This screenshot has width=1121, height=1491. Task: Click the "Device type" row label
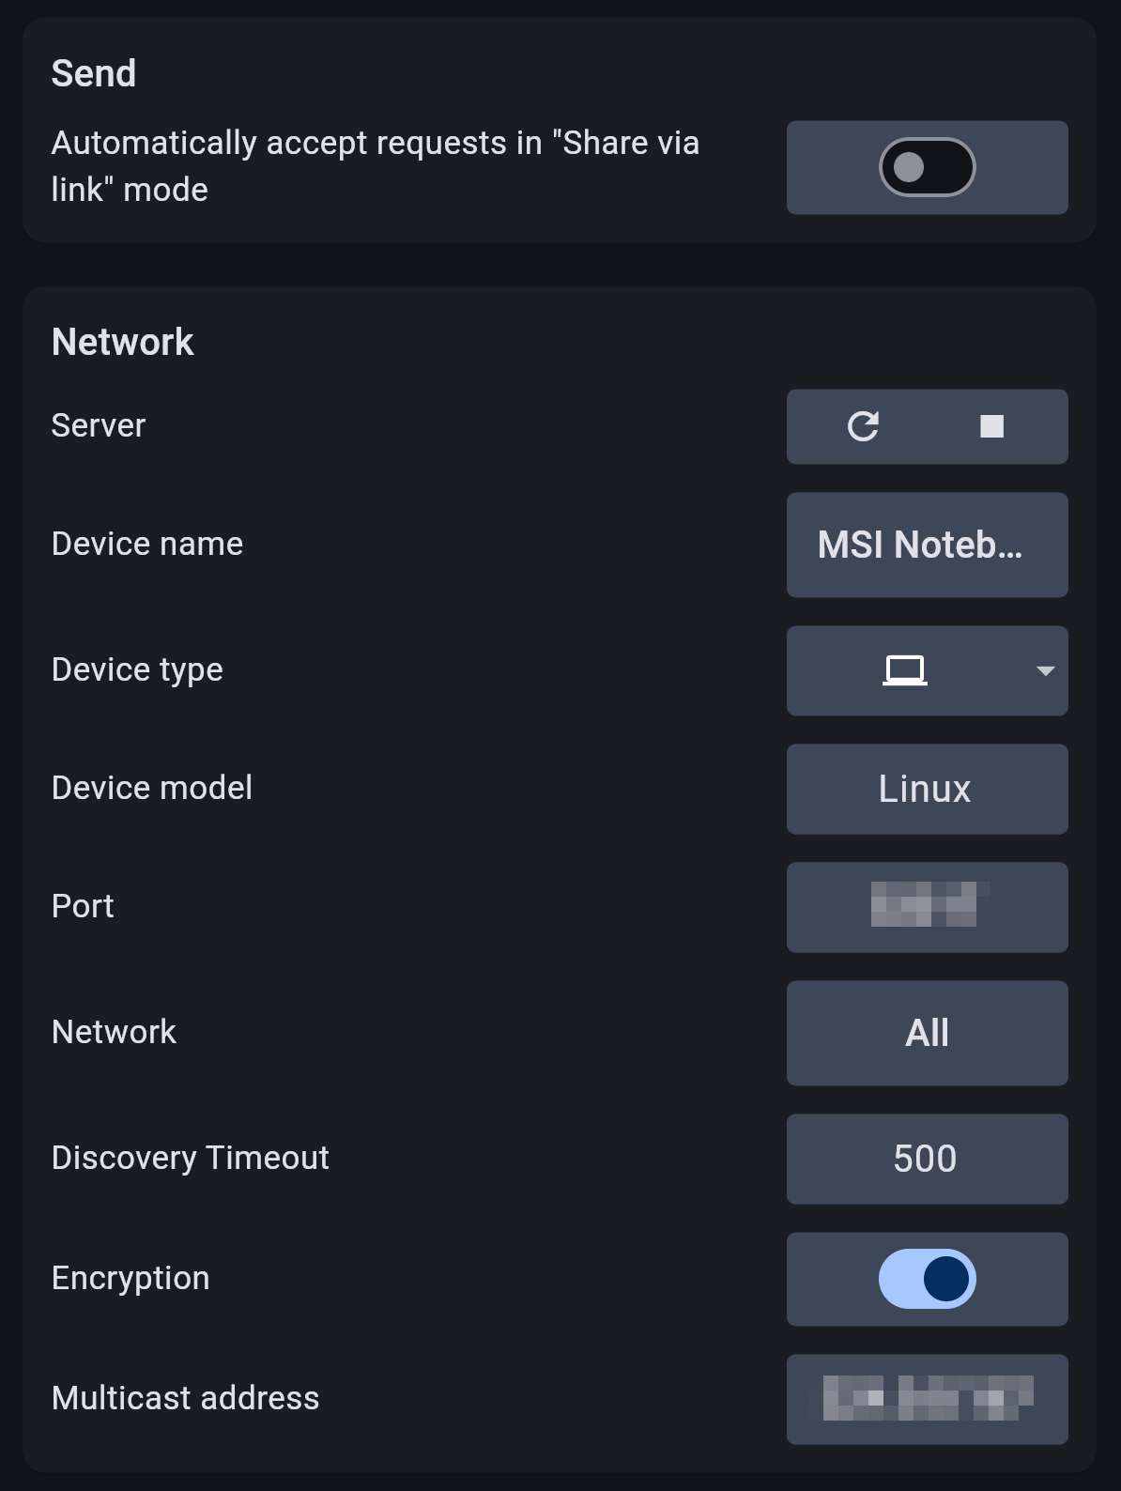tap(137, 669)
